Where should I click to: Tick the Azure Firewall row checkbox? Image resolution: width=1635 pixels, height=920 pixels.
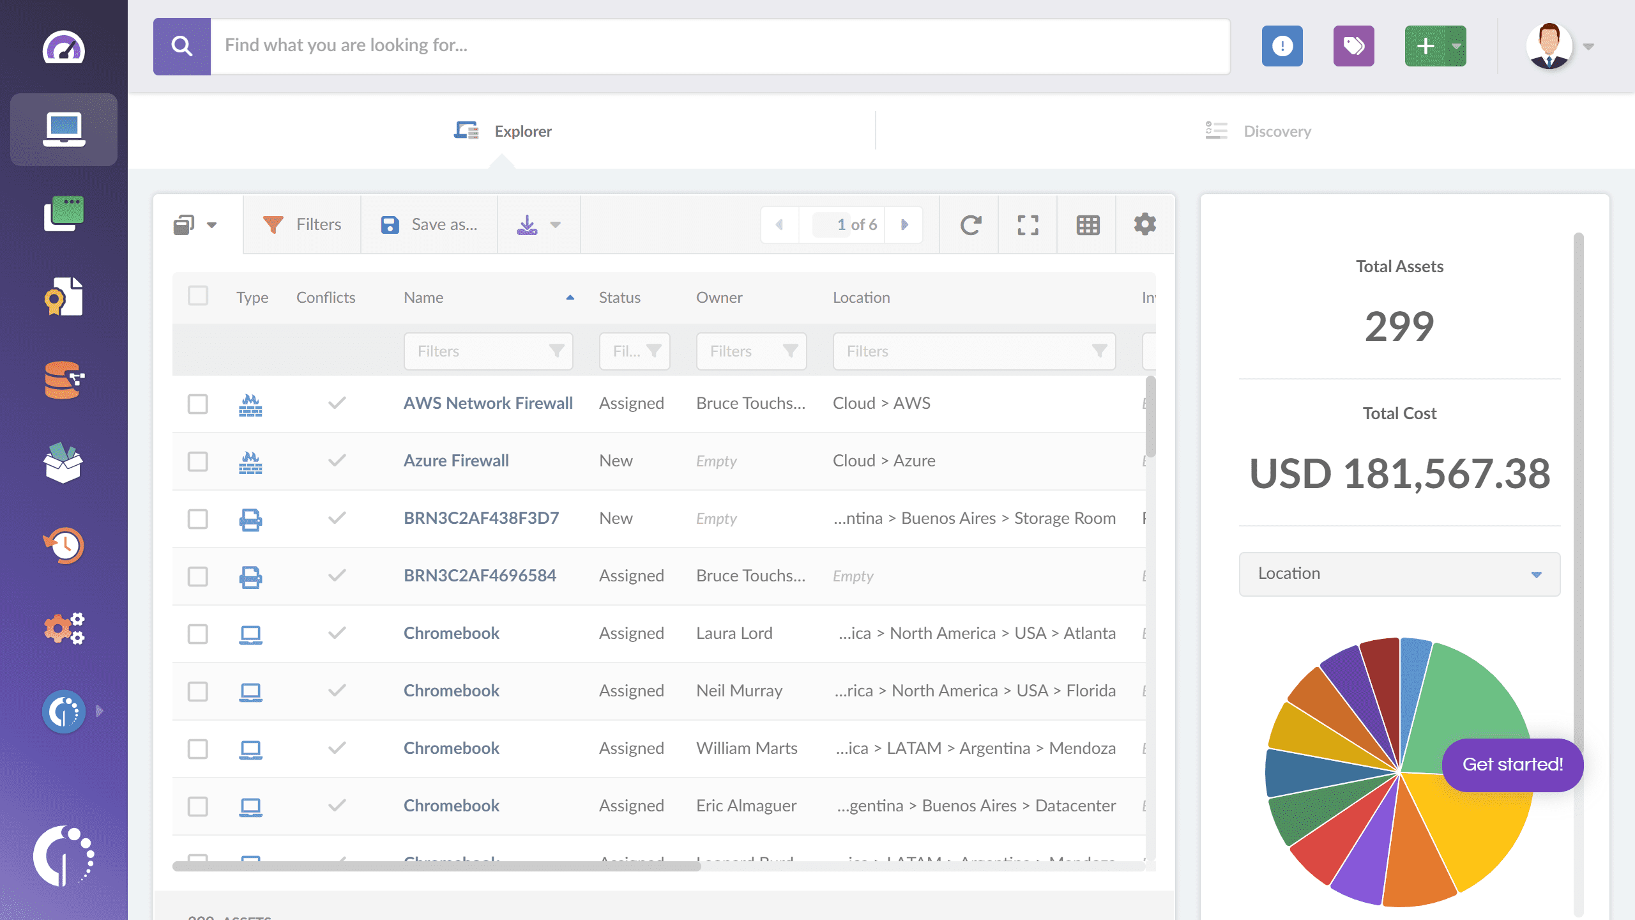point(197,461)
